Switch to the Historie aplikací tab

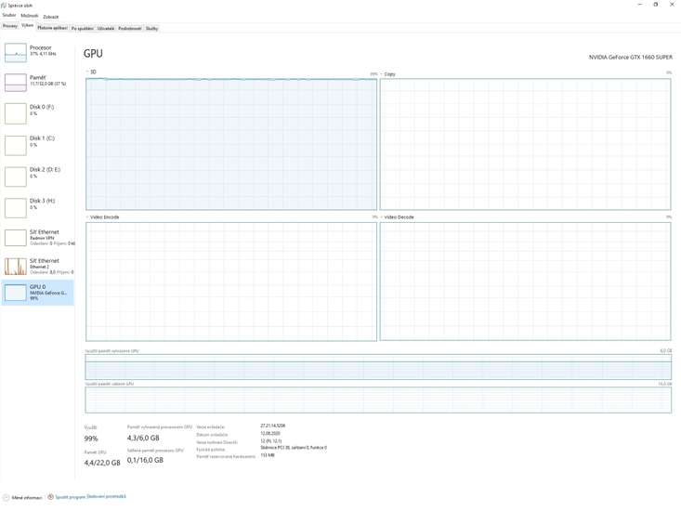click(52, 28)
